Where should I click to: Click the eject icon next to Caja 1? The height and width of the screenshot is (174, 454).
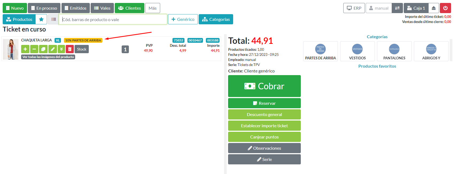pyautogui.click(x=434, y=8)
